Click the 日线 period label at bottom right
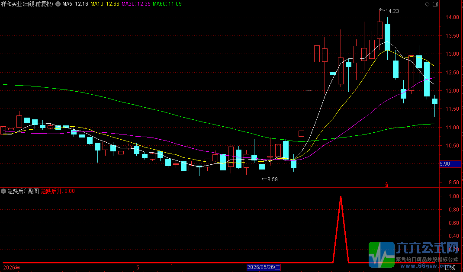This screenshot has width=463, height=272. point(450,267)
